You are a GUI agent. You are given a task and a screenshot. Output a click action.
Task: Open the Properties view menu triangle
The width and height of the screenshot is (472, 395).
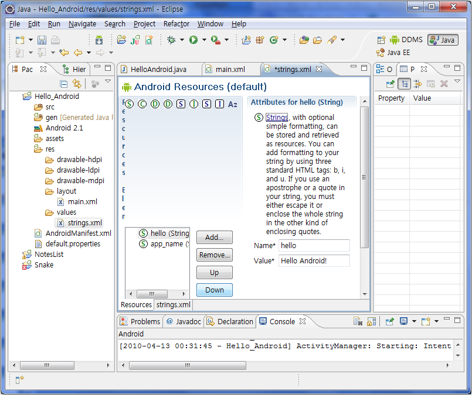(457, 81)
